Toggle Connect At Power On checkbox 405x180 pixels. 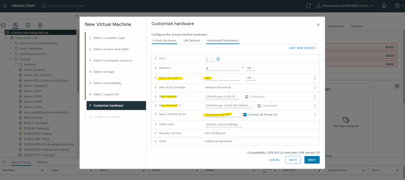pos(245,115)
